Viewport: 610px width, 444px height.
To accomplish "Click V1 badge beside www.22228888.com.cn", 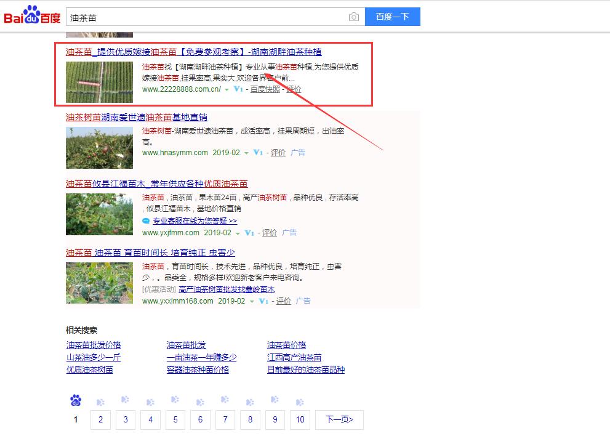I will [239, 89].
